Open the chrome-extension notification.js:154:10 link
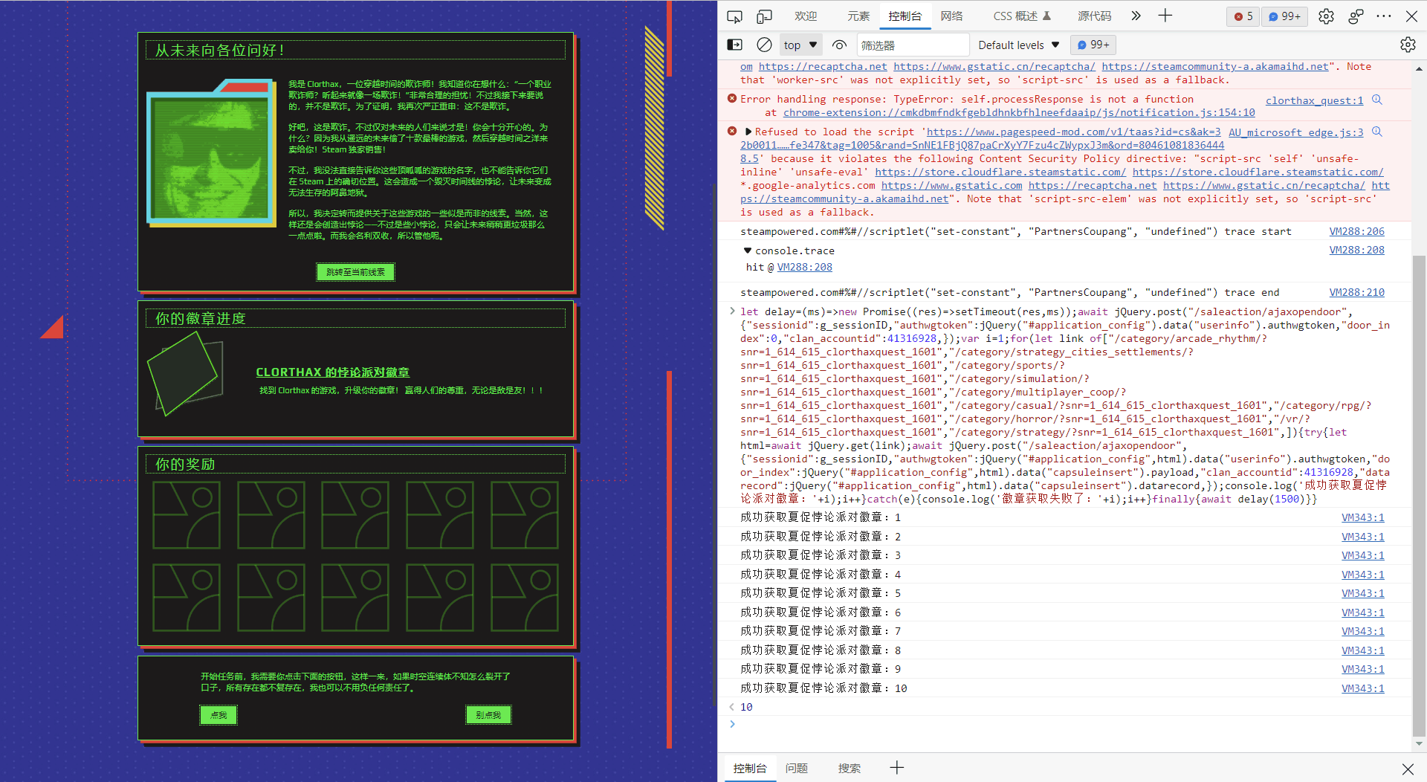Image resolution: width=1427 pixels, height=782 pixels. coord(1019,113)
